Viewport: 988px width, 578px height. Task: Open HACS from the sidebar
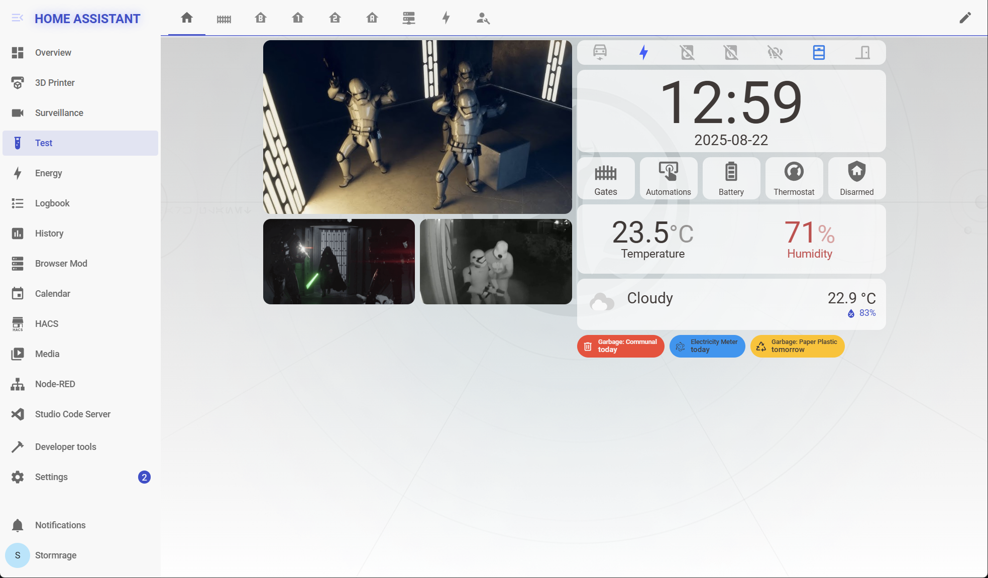(80, 324)
